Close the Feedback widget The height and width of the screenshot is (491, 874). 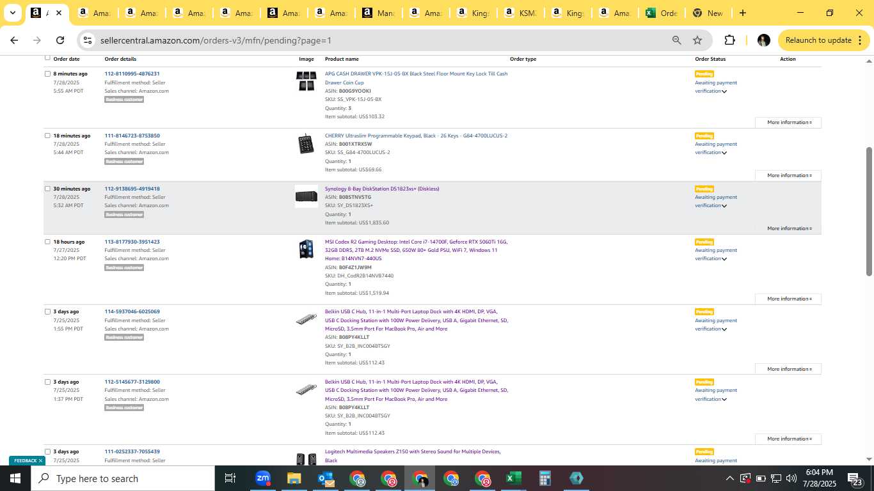click(40, 460)
